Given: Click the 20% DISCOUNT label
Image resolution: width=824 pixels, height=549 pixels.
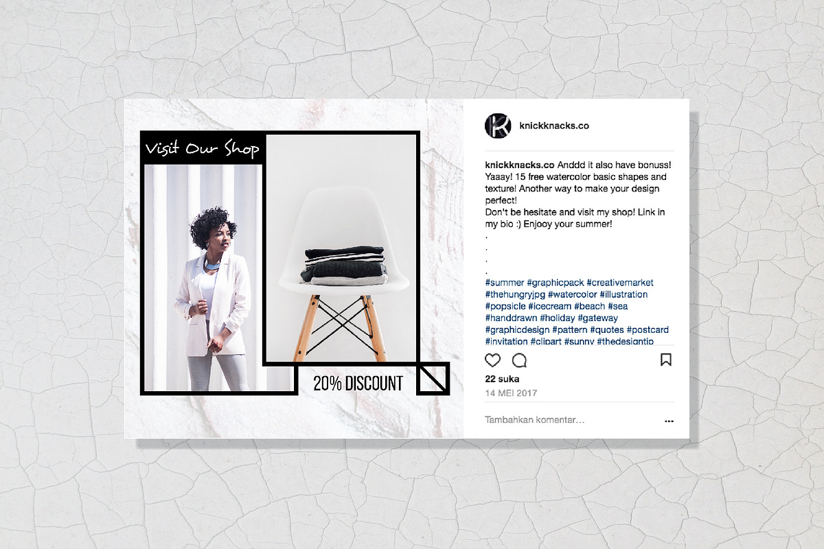Looking at the screenshot, I should pyautogui.click(x=358, y=384).
